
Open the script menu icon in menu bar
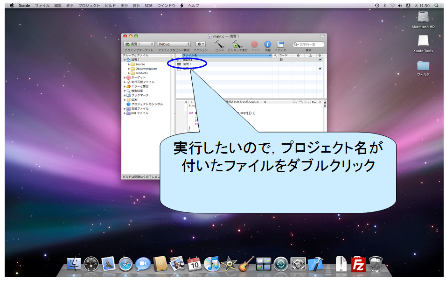pyautogui.click(x=181, y=6)
